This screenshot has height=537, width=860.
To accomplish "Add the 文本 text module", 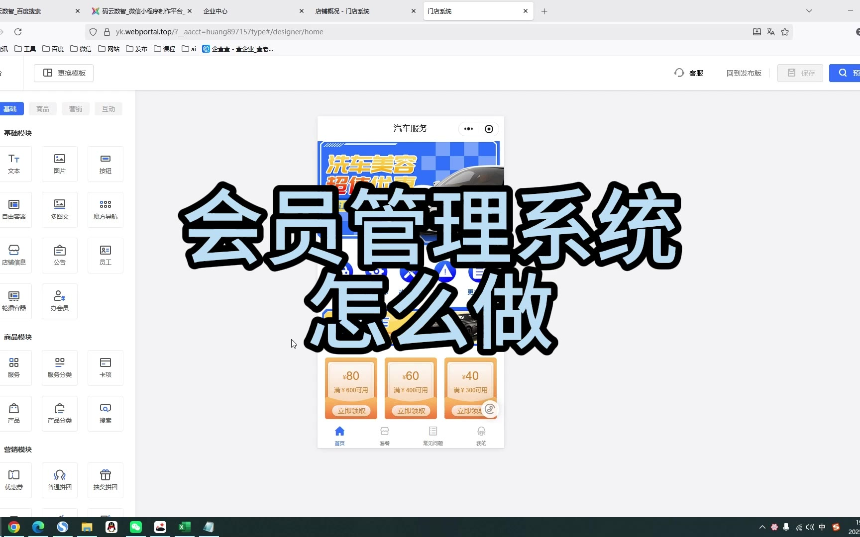I will tap(14, 164).
